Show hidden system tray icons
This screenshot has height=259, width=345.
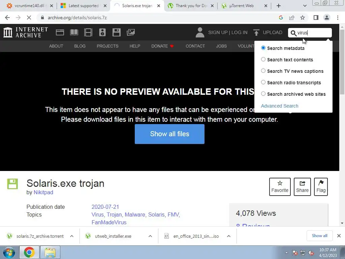(x=286, y=253)
